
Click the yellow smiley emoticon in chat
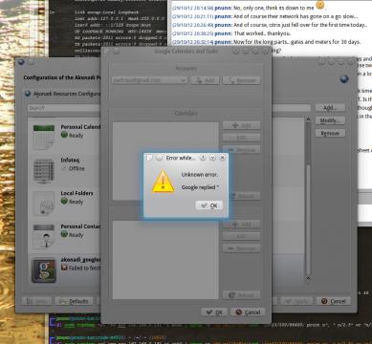[x=320, y=5]
